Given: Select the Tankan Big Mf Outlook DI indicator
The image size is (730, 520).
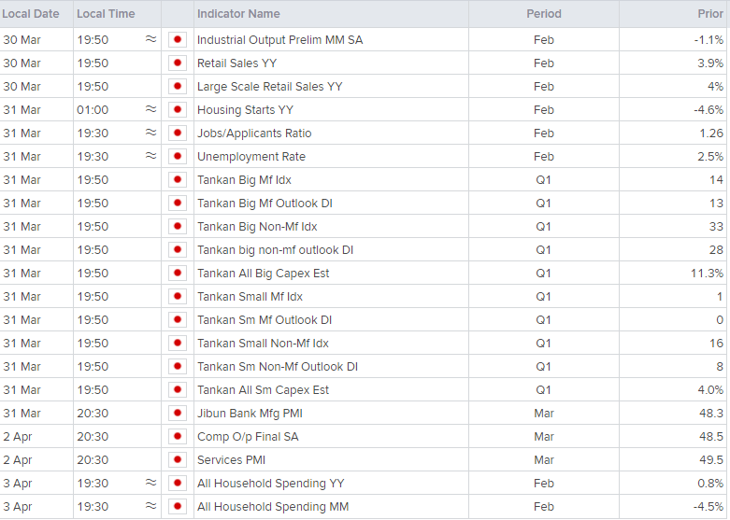Looking at the screenshot, I should pos(265,204).
